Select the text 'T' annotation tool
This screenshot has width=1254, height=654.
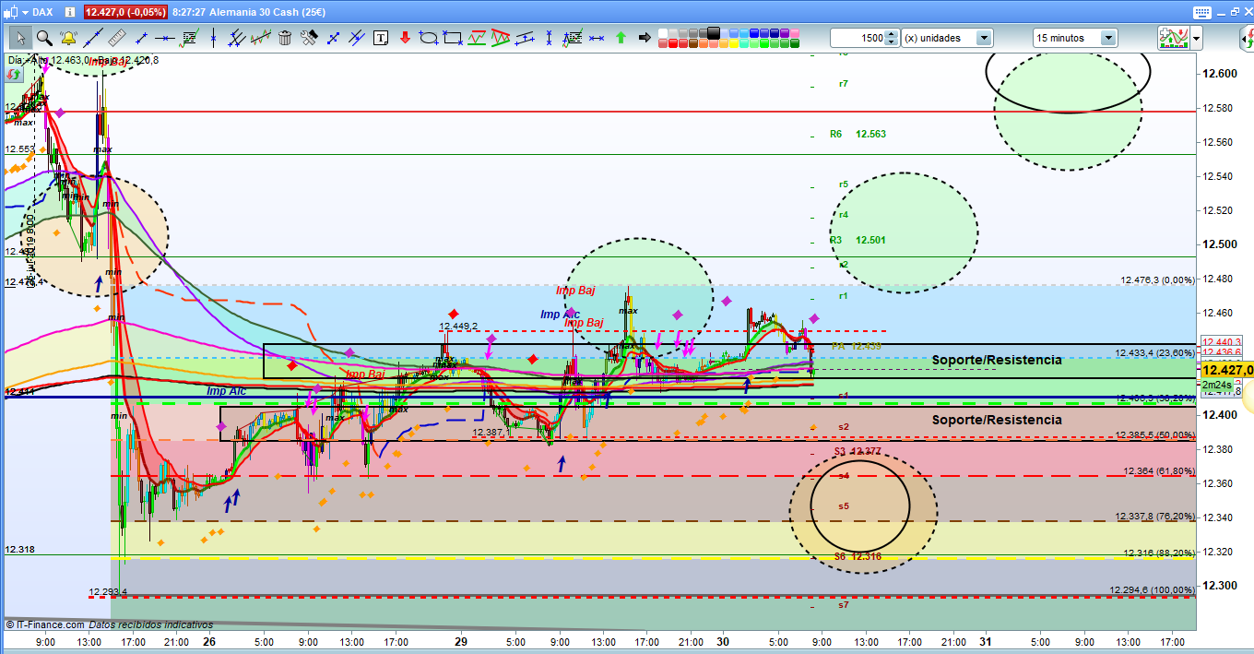click(381, 38)
